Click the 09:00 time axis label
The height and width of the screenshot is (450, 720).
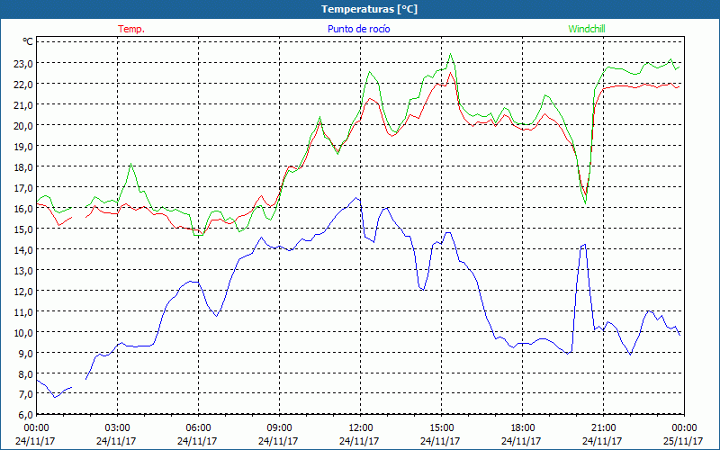pos(279,428)
